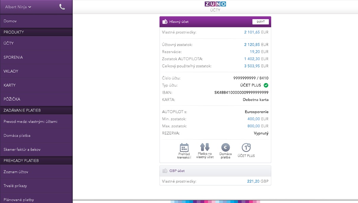Click Rezervácie amount 19,20 EUR

pyautogui.click(x=259, y=52)
